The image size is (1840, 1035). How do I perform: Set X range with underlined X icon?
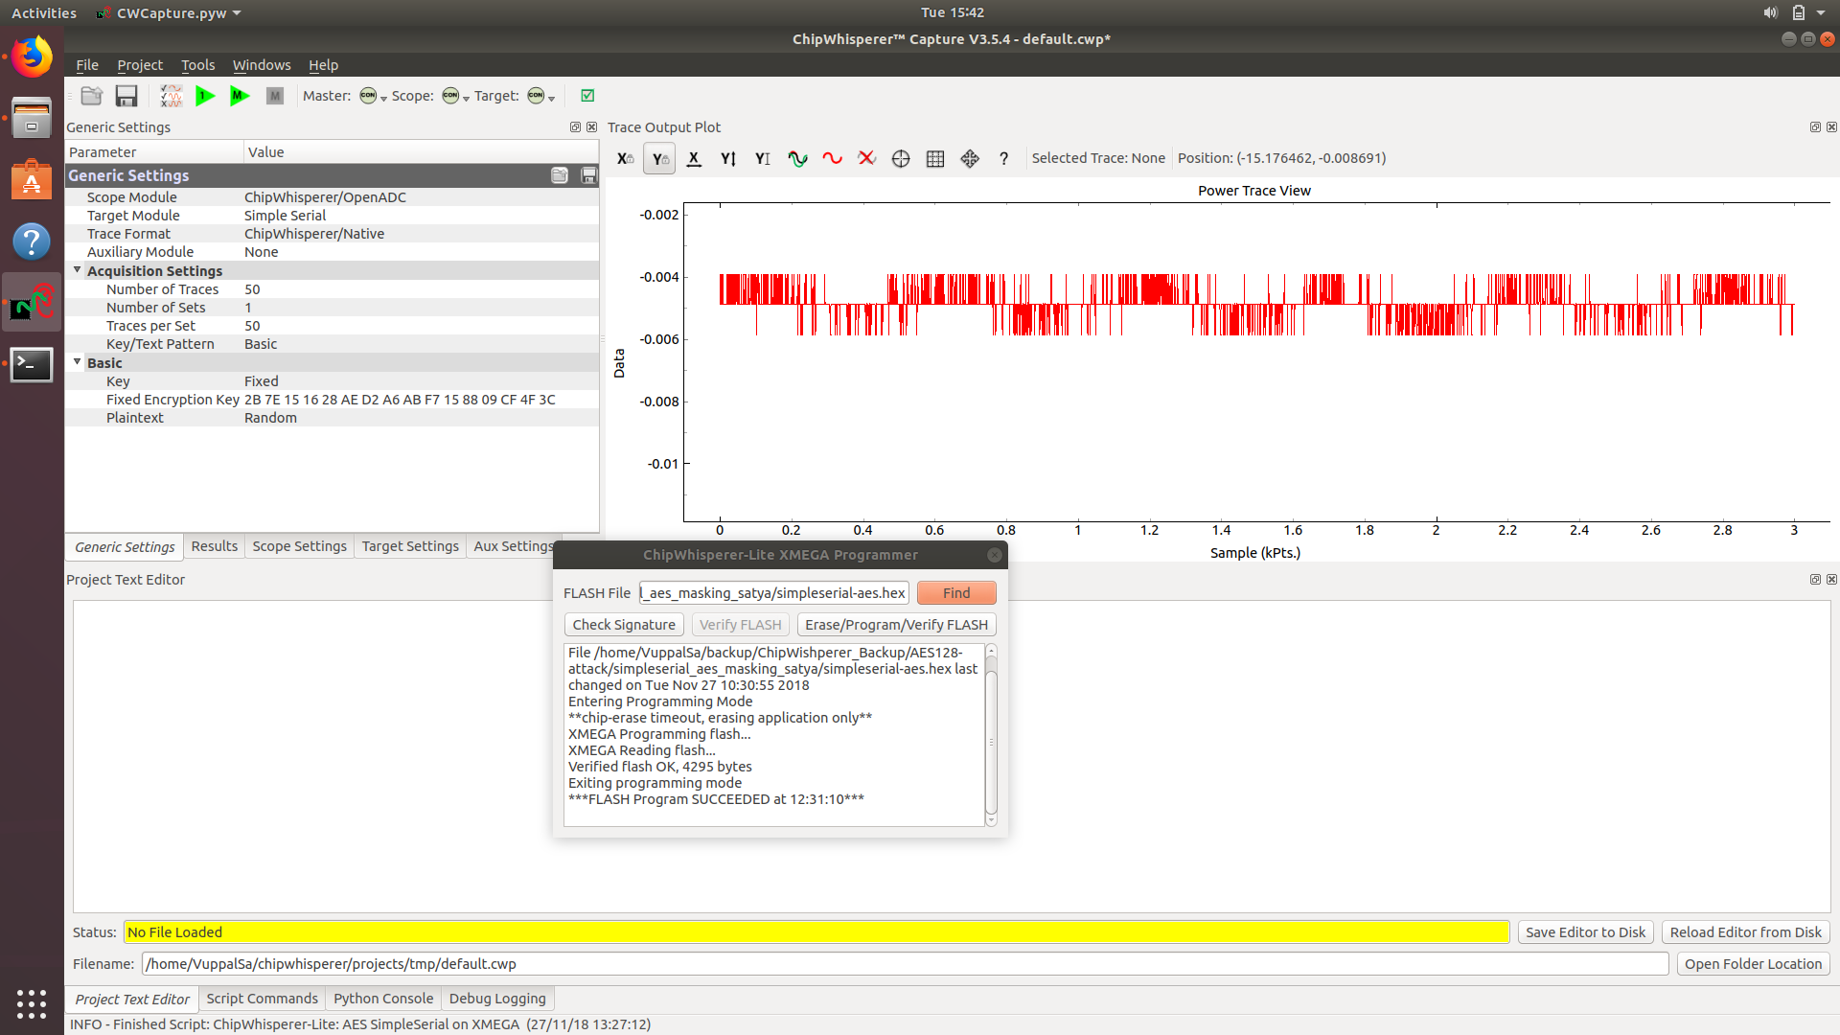click(694, 159)
